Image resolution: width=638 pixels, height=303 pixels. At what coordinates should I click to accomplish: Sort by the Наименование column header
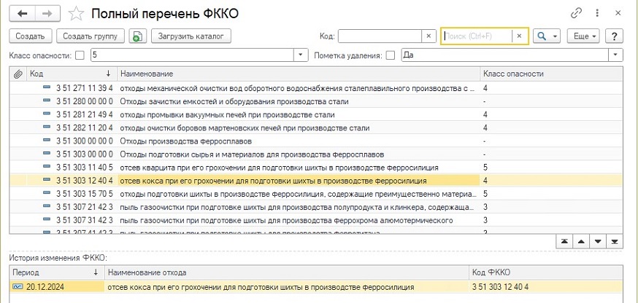coord(146,74)
